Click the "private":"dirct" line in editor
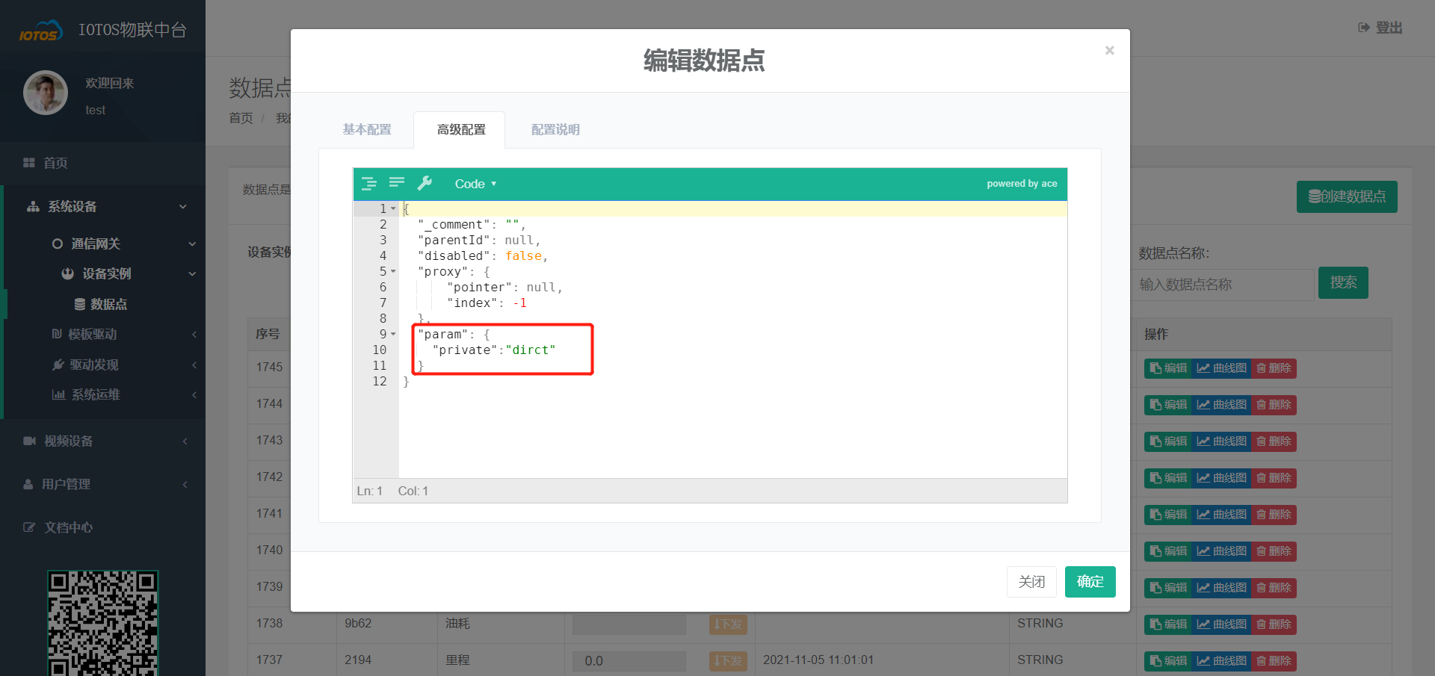 pos(494,350)
